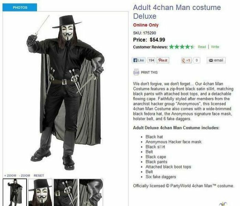Click the printer icon for Print This
240x206 pixels.
[136, 72]
